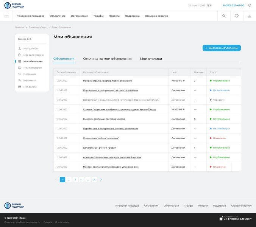The width and height of the screenshot is (256, 227).
Task: Open Тарифы in top menu
Action: coord(98,16)
